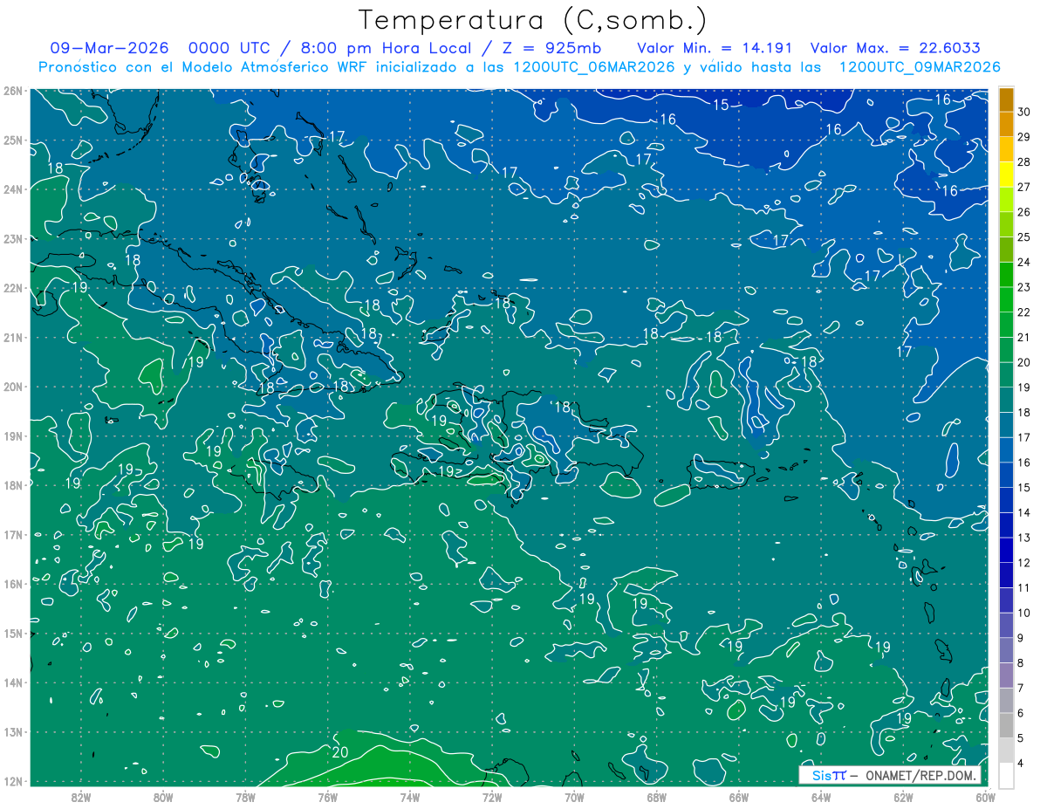The width and height of the screenshot is (1047, 809).
Task: Click color scale label "12"
Action: [x=1023, y=563]
